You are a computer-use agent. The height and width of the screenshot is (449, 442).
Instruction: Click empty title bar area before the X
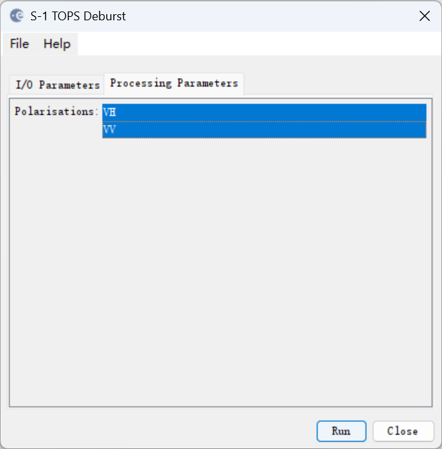pyautogui.click(x=271, y=16)
